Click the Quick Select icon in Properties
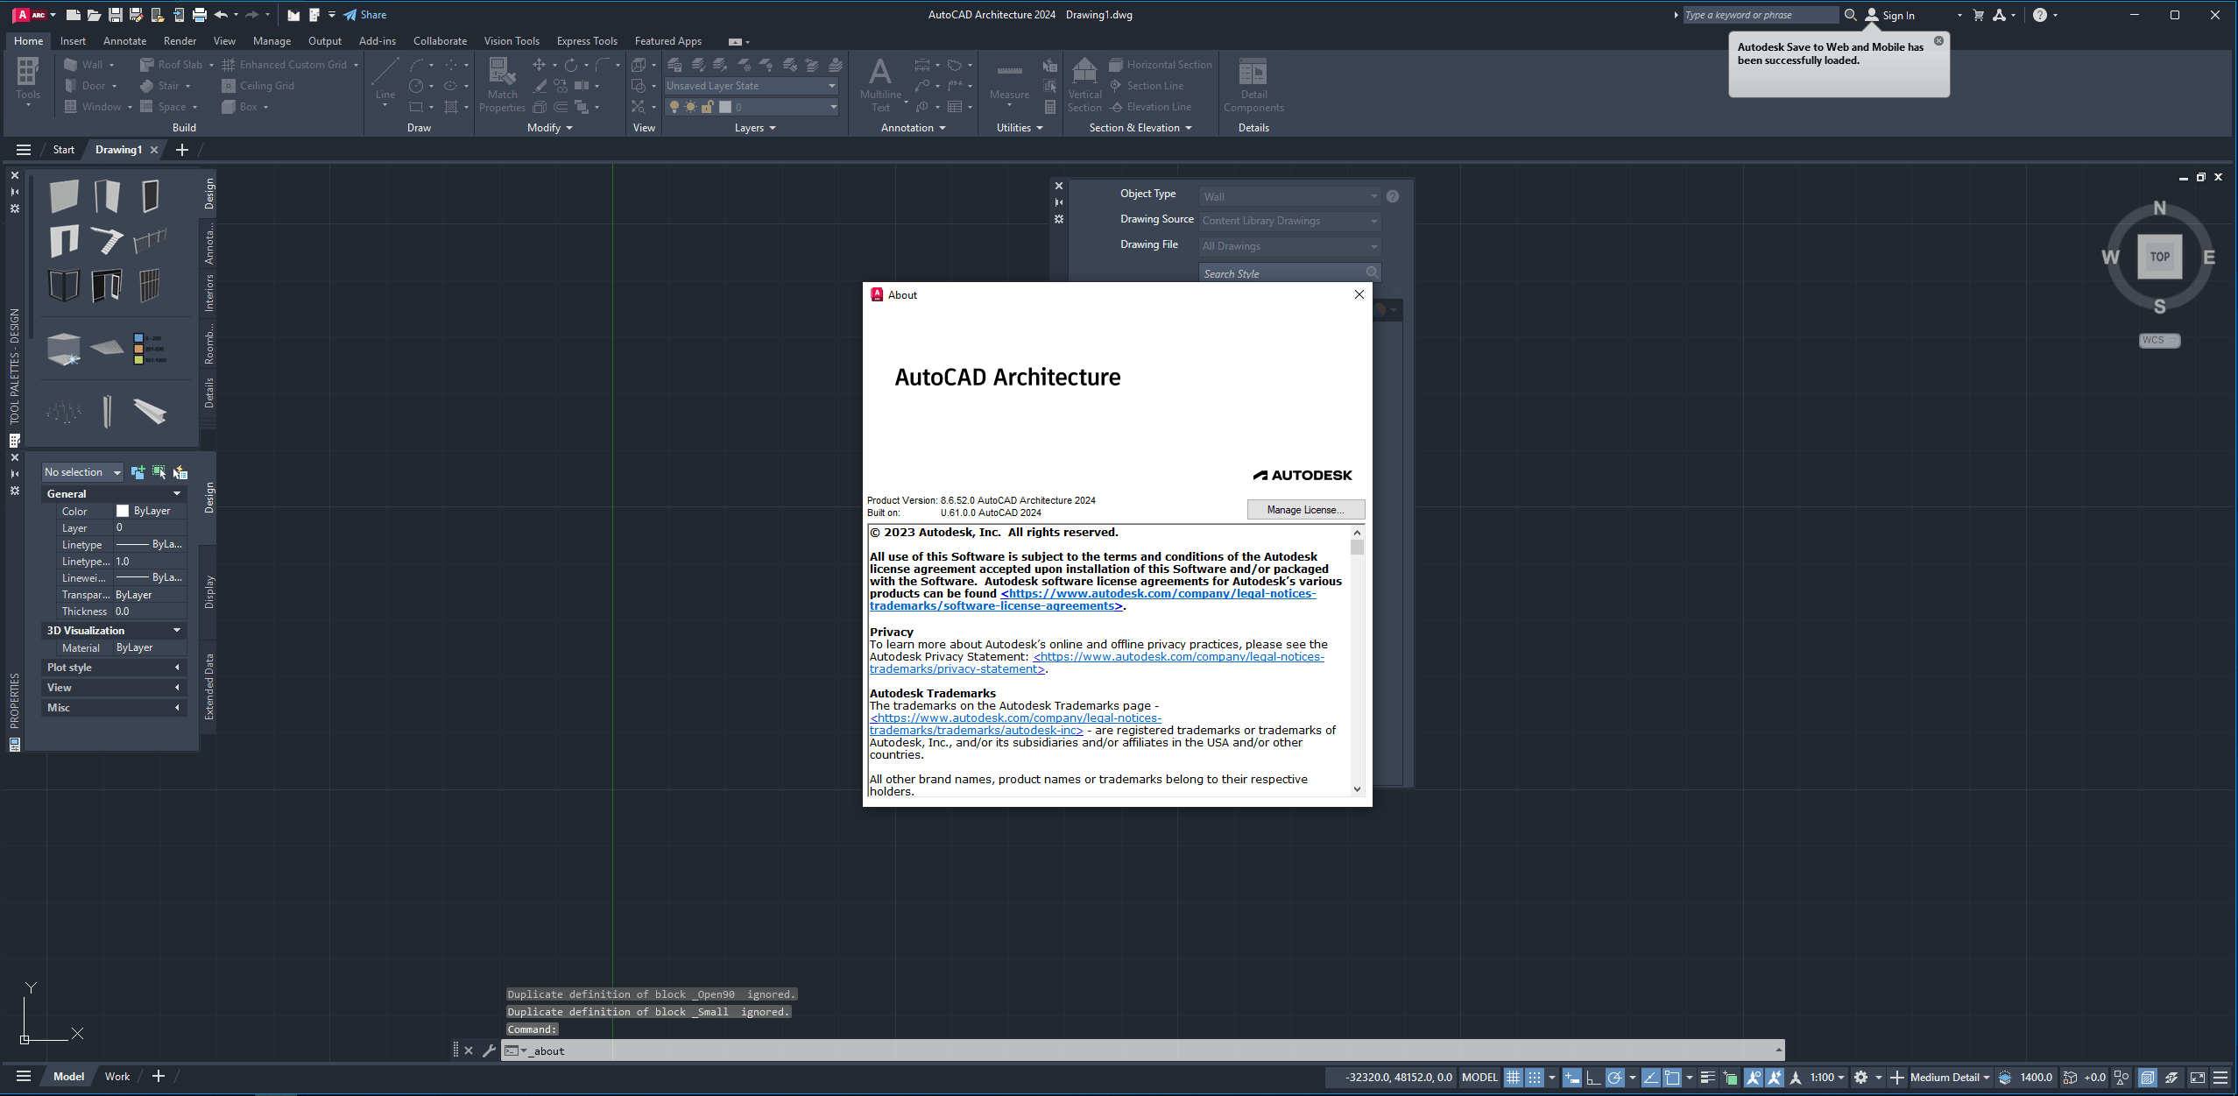The height and width of the screenshot is (1096, 2238). (x=180, y=472)
